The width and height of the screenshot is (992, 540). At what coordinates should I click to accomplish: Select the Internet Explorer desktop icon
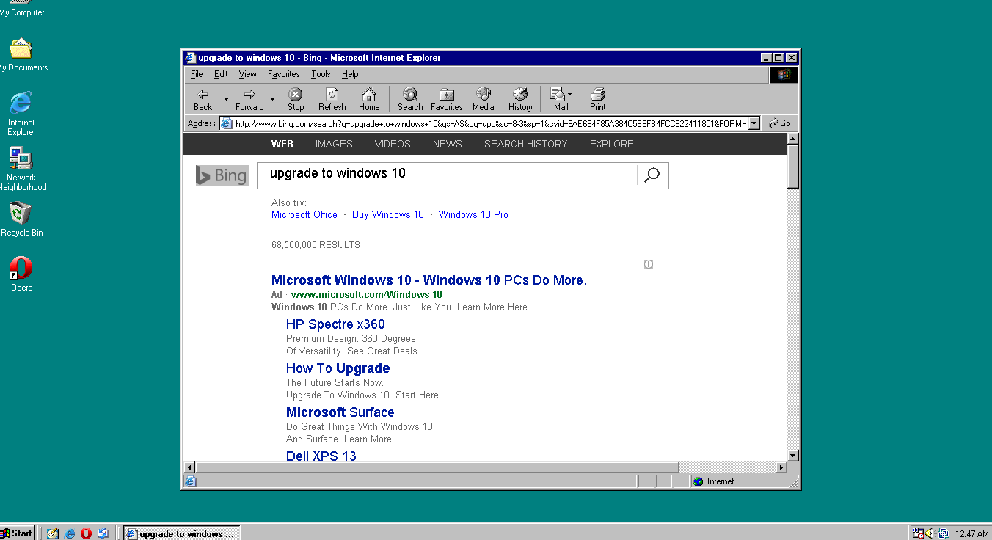[x=21, y=114]
